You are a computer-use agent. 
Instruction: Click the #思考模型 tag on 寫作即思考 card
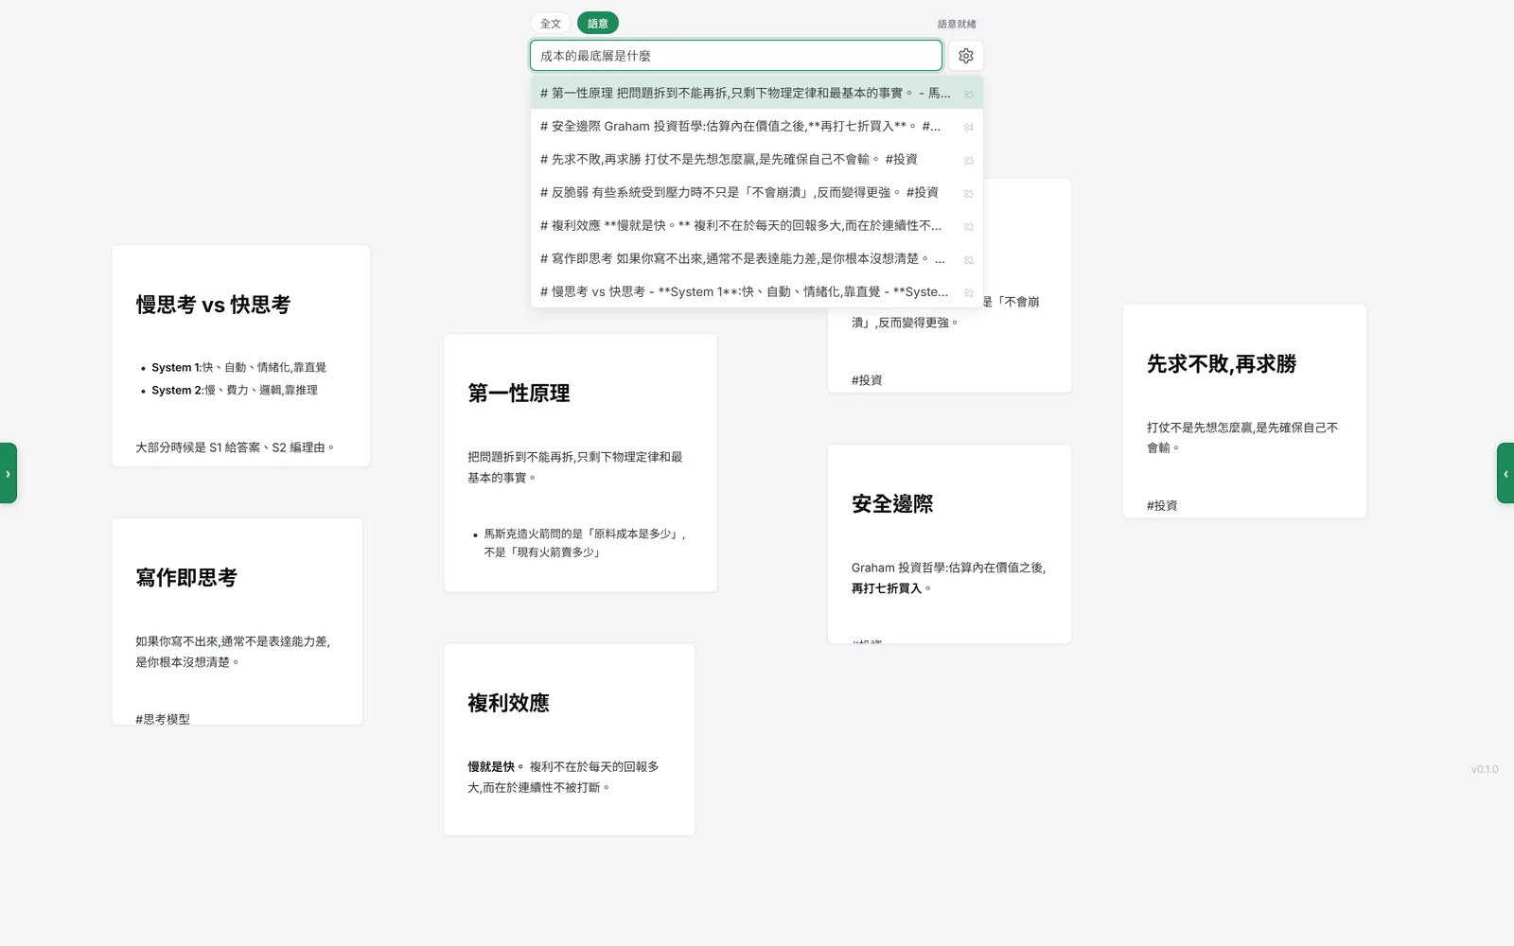[x=163, y=719]
